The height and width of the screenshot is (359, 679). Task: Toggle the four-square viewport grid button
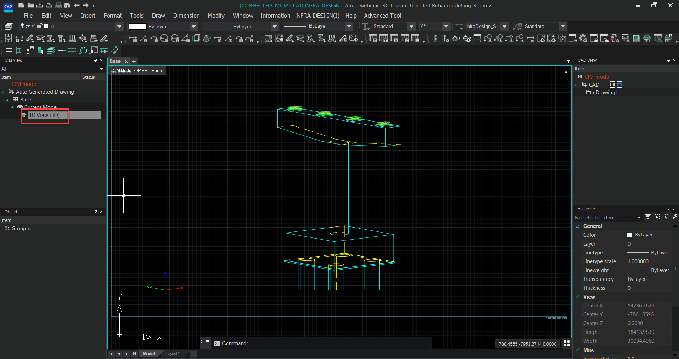click(x=567, y=343)
